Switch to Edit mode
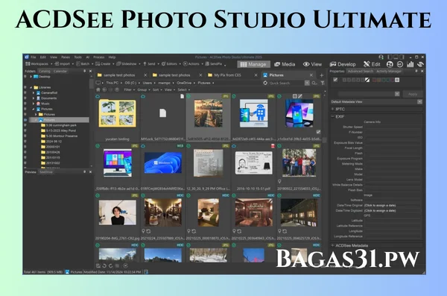This screenshot has width=447, height=296. point(372,64)
